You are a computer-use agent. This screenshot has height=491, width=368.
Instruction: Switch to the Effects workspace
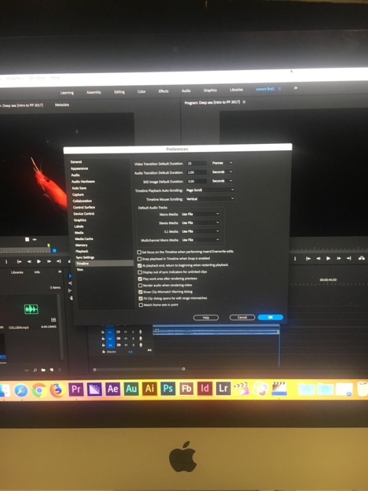tap(164, 91)
